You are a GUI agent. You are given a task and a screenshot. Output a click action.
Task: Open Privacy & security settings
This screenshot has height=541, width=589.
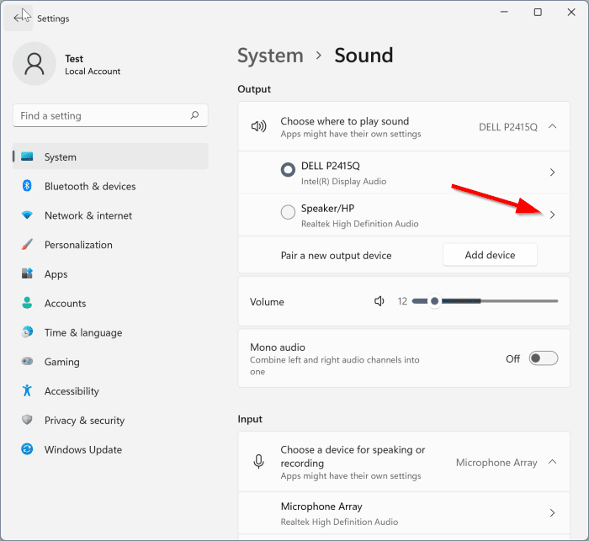point(110,420)
